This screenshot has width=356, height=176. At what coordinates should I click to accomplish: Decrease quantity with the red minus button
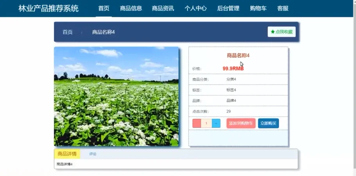(197, 123)
